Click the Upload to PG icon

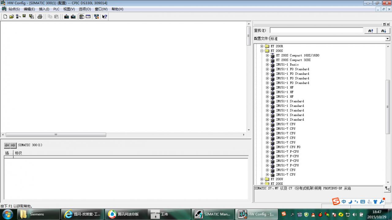73,17
